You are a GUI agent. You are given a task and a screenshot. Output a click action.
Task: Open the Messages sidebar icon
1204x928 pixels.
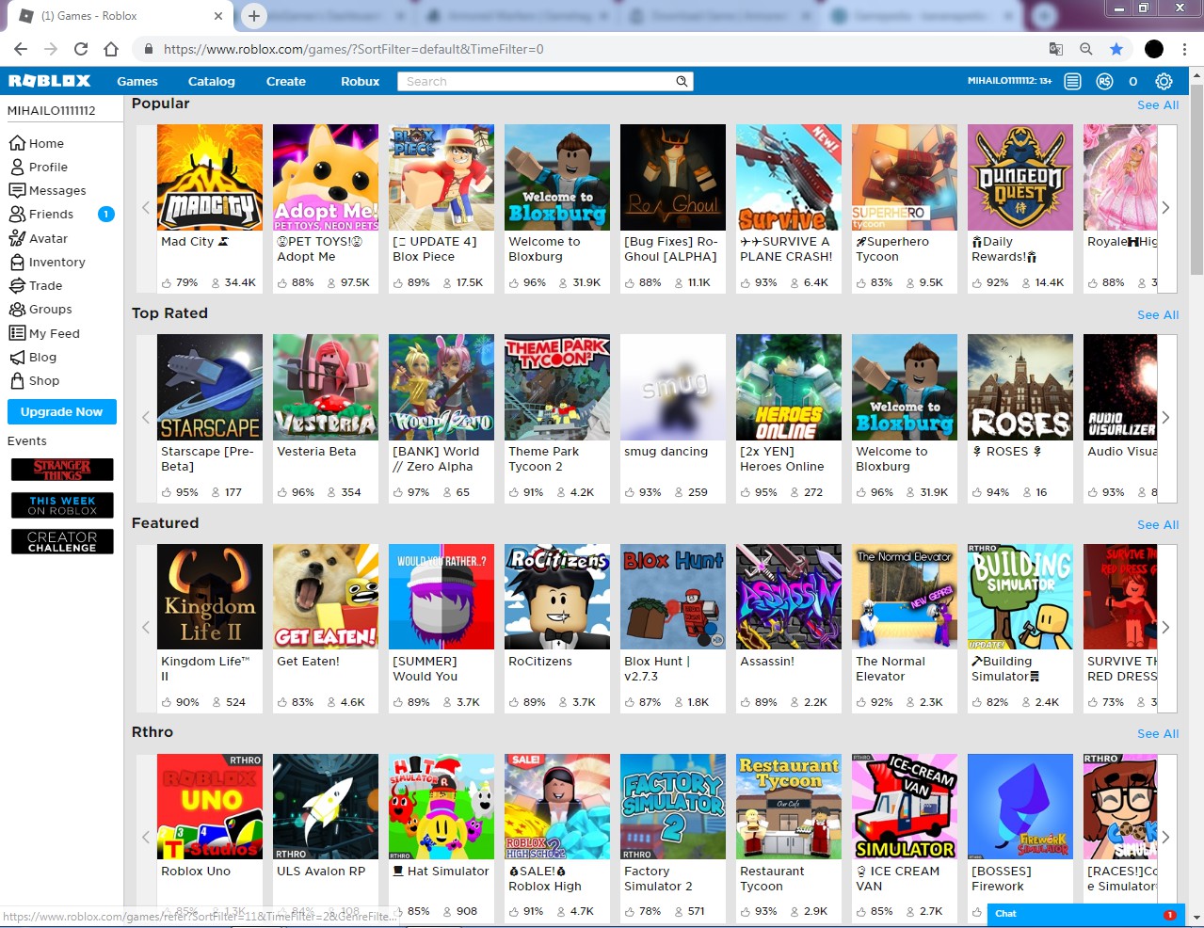[x=17, y=190]
